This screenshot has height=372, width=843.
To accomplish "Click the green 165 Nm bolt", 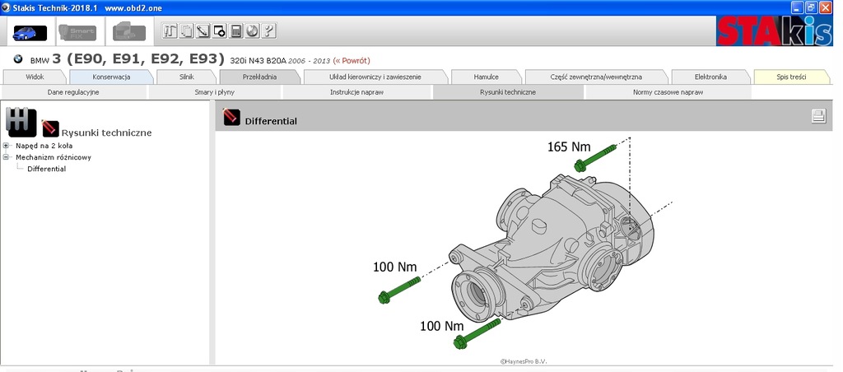I will point(595,159).
